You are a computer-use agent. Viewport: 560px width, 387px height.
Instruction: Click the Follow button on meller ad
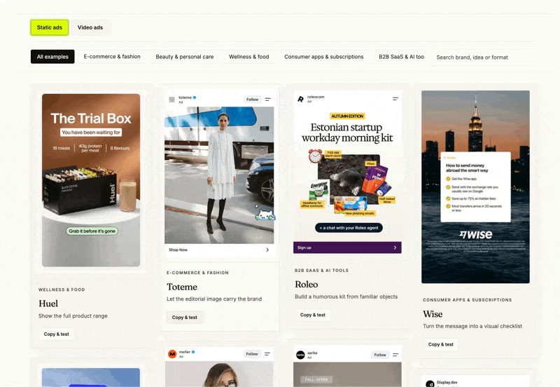pos(252,354)
